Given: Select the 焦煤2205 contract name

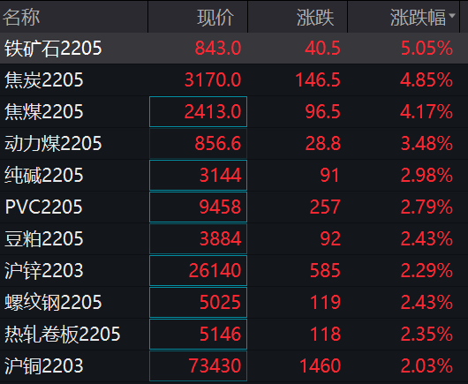Looking at the screenshot, I should 44,111.
